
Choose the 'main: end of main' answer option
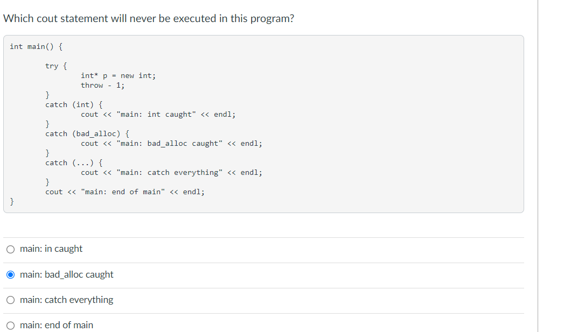click(x=10, y=325)
